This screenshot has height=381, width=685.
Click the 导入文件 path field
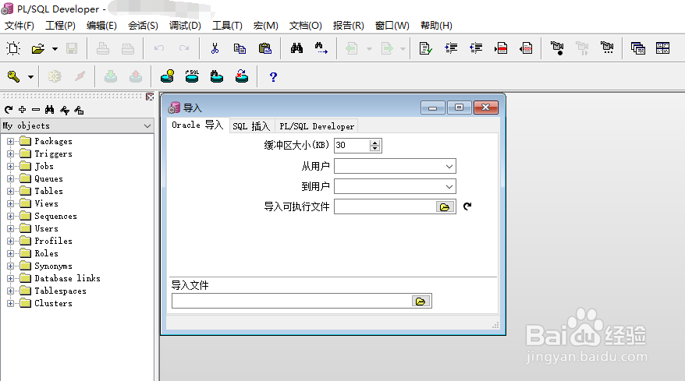pos(291,301)
